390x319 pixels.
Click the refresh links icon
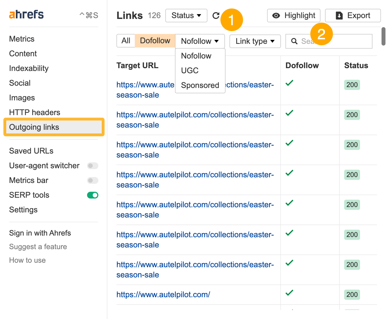(x=216, y=16)
